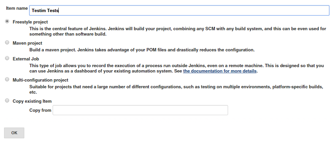
Task: Open the documentation for more details link
Action: coord(220,71)
